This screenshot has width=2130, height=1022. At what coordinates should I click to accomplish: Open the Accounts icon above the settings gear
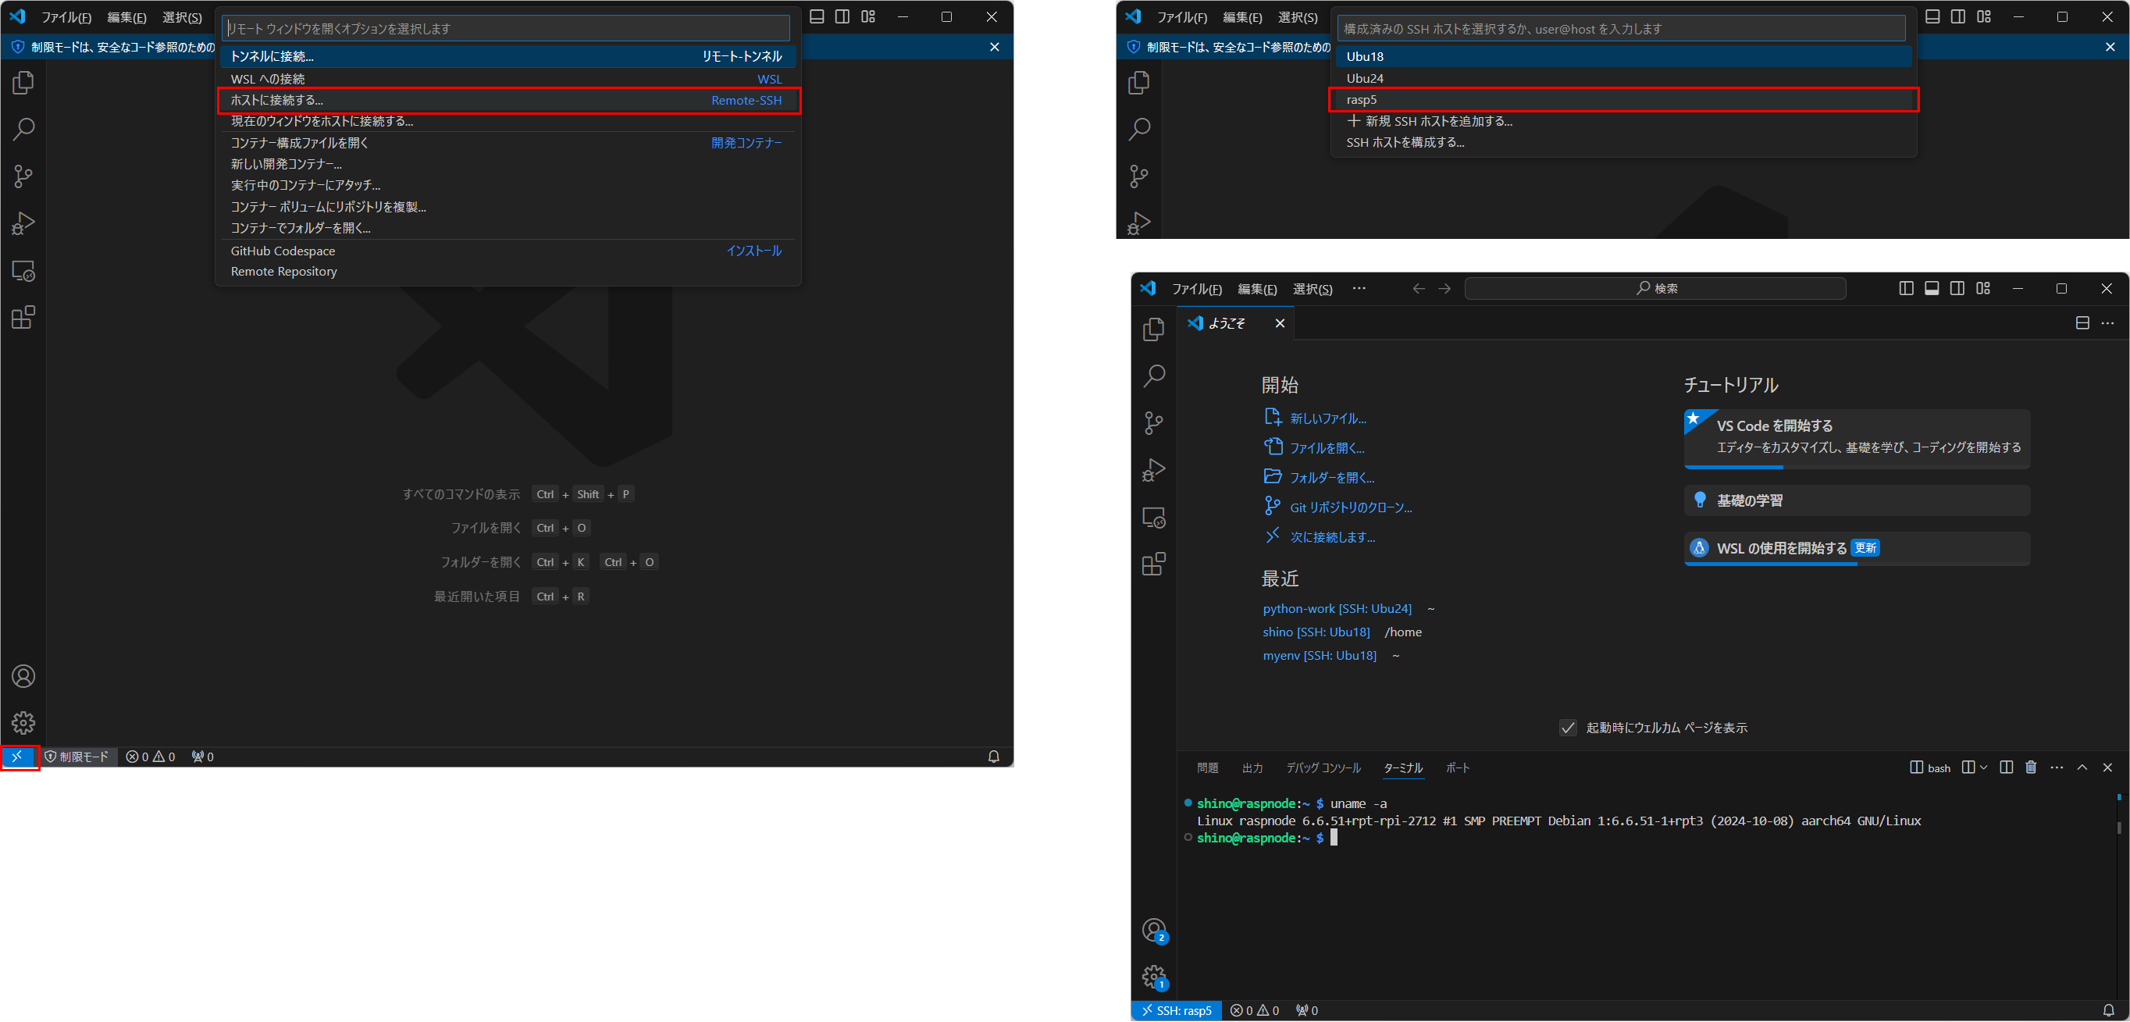(23, 675)
